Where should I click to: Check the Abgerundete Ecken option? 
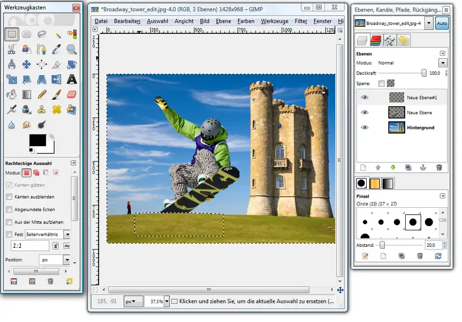(9, 210)
